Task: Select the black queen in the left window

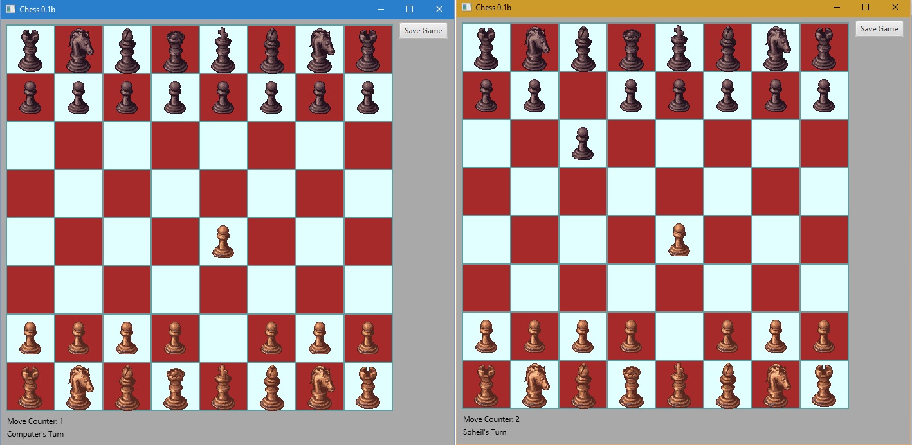Action: [175, 50]
